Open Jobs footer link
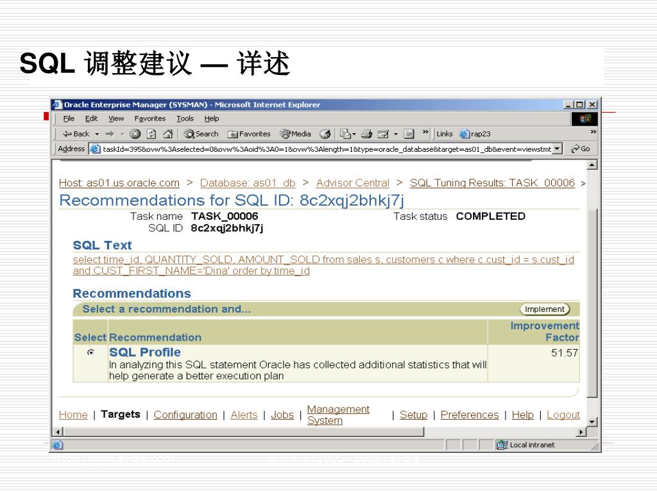Viewport: 657px width, 492px height. 282,415
